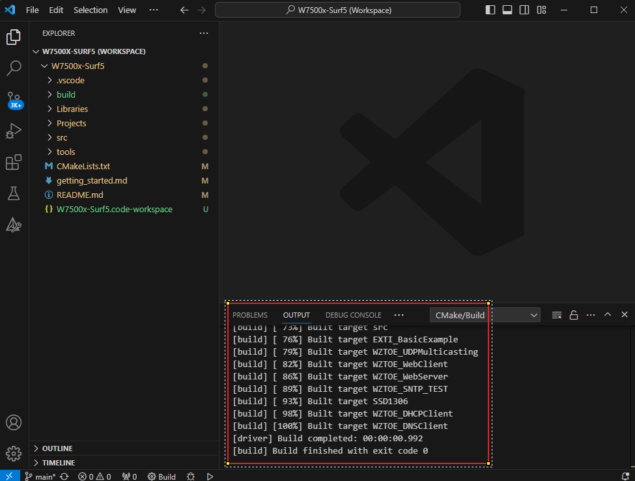Toggle output scroll lock icon
This screenshot has height=481, width=635.
[x=574, y=315]
